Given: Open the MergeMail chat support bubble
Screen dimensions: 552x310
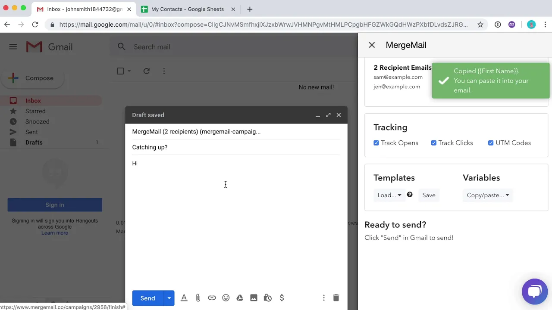Looking at the screenshot, I should pyautogui.click(x=535, y=291).
